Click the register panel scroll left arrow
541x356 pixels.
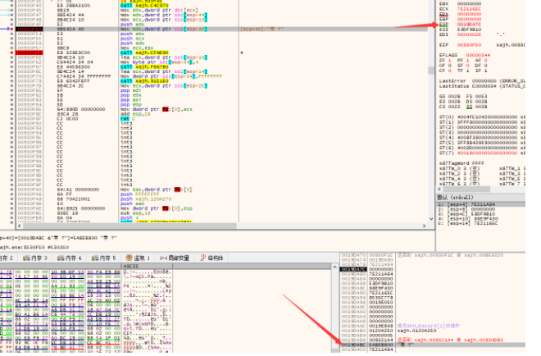pos(439,189)
